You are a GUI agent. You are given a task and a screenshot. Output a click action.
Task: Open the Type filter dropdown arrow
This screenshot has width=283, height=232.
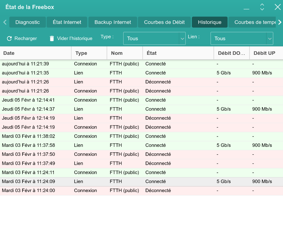[x=182, y=39]
